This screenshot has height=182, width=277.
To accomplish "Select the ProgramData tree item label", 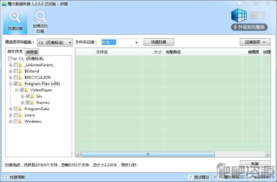I will pos(37,109).
